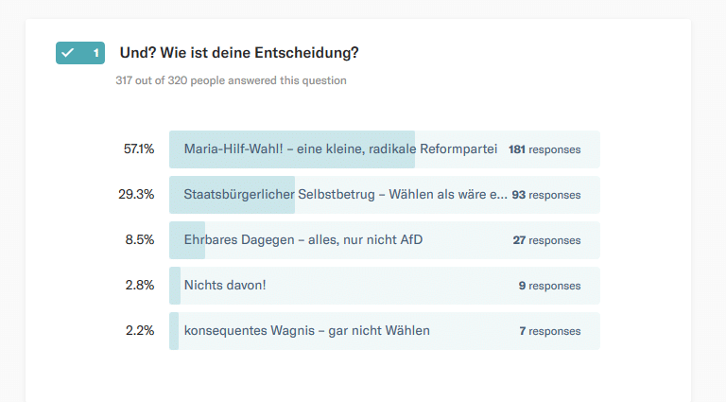Click the 2.8% percentage label

pos(140,286)
